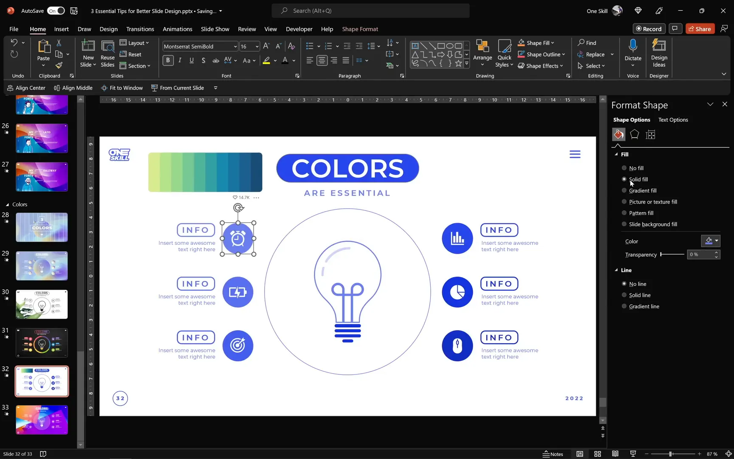This screenshot has width=734, height=459.
Task: Select the No fill option
Action: (x=632, y=168)
